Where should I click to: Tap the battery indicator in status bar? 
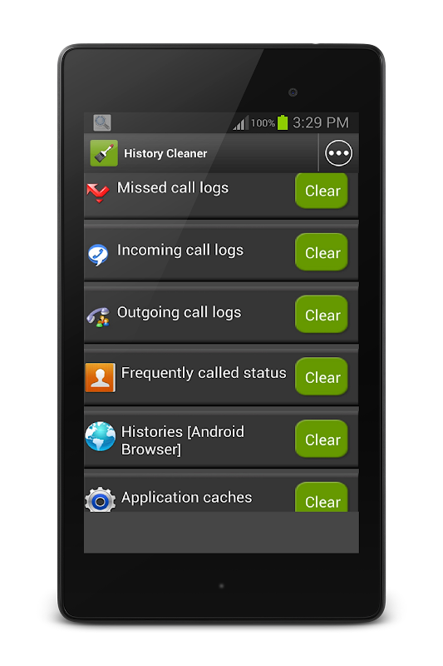[283, 122]
